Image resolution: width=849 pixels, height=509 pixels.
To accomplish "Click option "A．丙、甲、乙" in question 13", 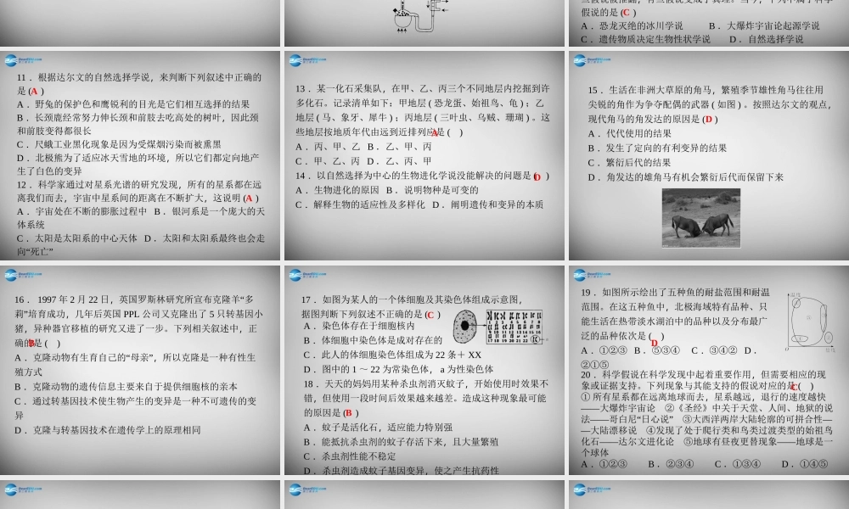I will point(328,147).
